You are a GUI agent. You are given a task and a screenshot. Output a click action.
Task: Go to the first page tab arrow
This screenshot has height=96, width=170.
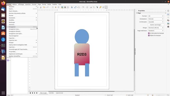tap(30, 93)
